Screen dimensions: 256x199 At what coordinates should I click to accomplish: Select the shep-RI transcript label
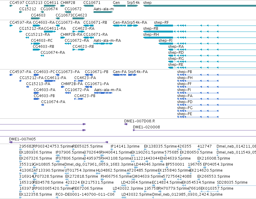pos(165,41)
